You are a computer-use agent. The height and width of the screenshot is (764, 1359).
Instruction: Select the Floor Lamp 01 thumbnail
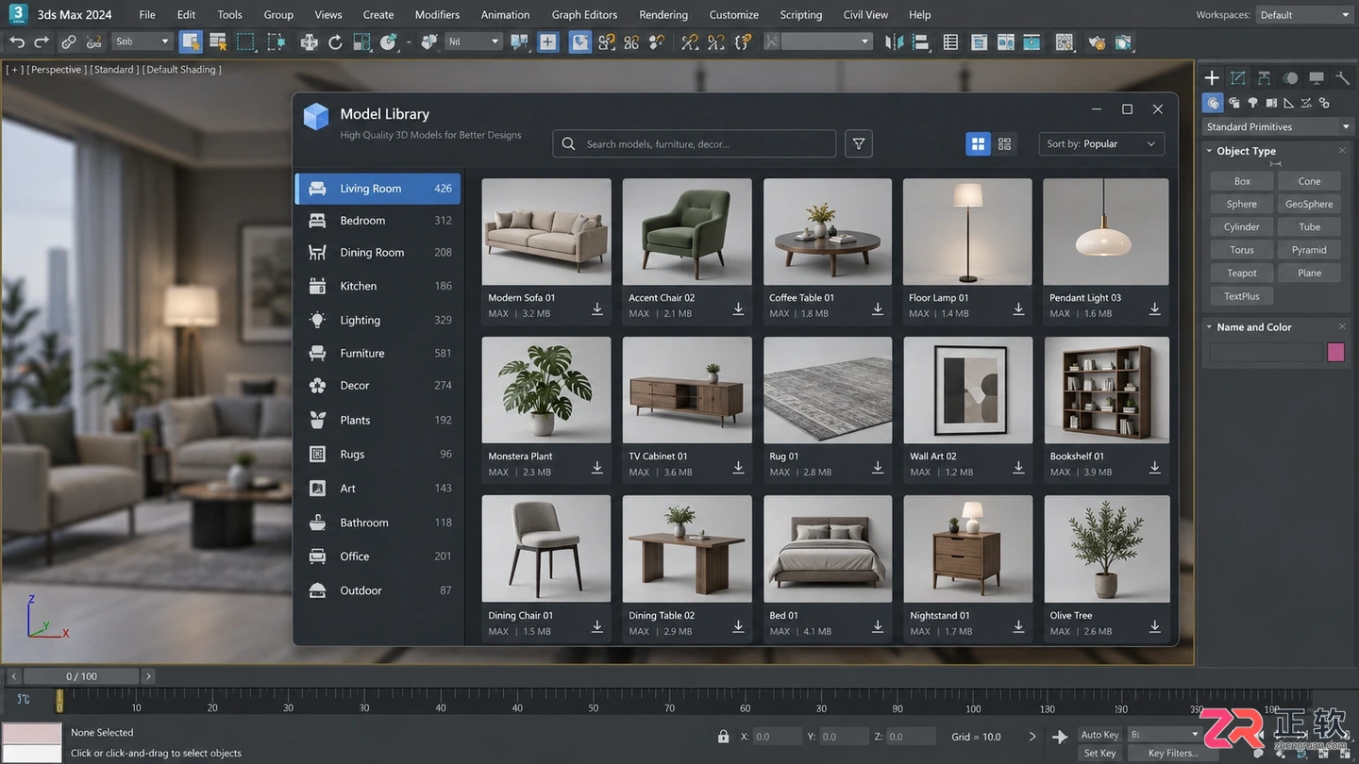[x=967, y=232]
